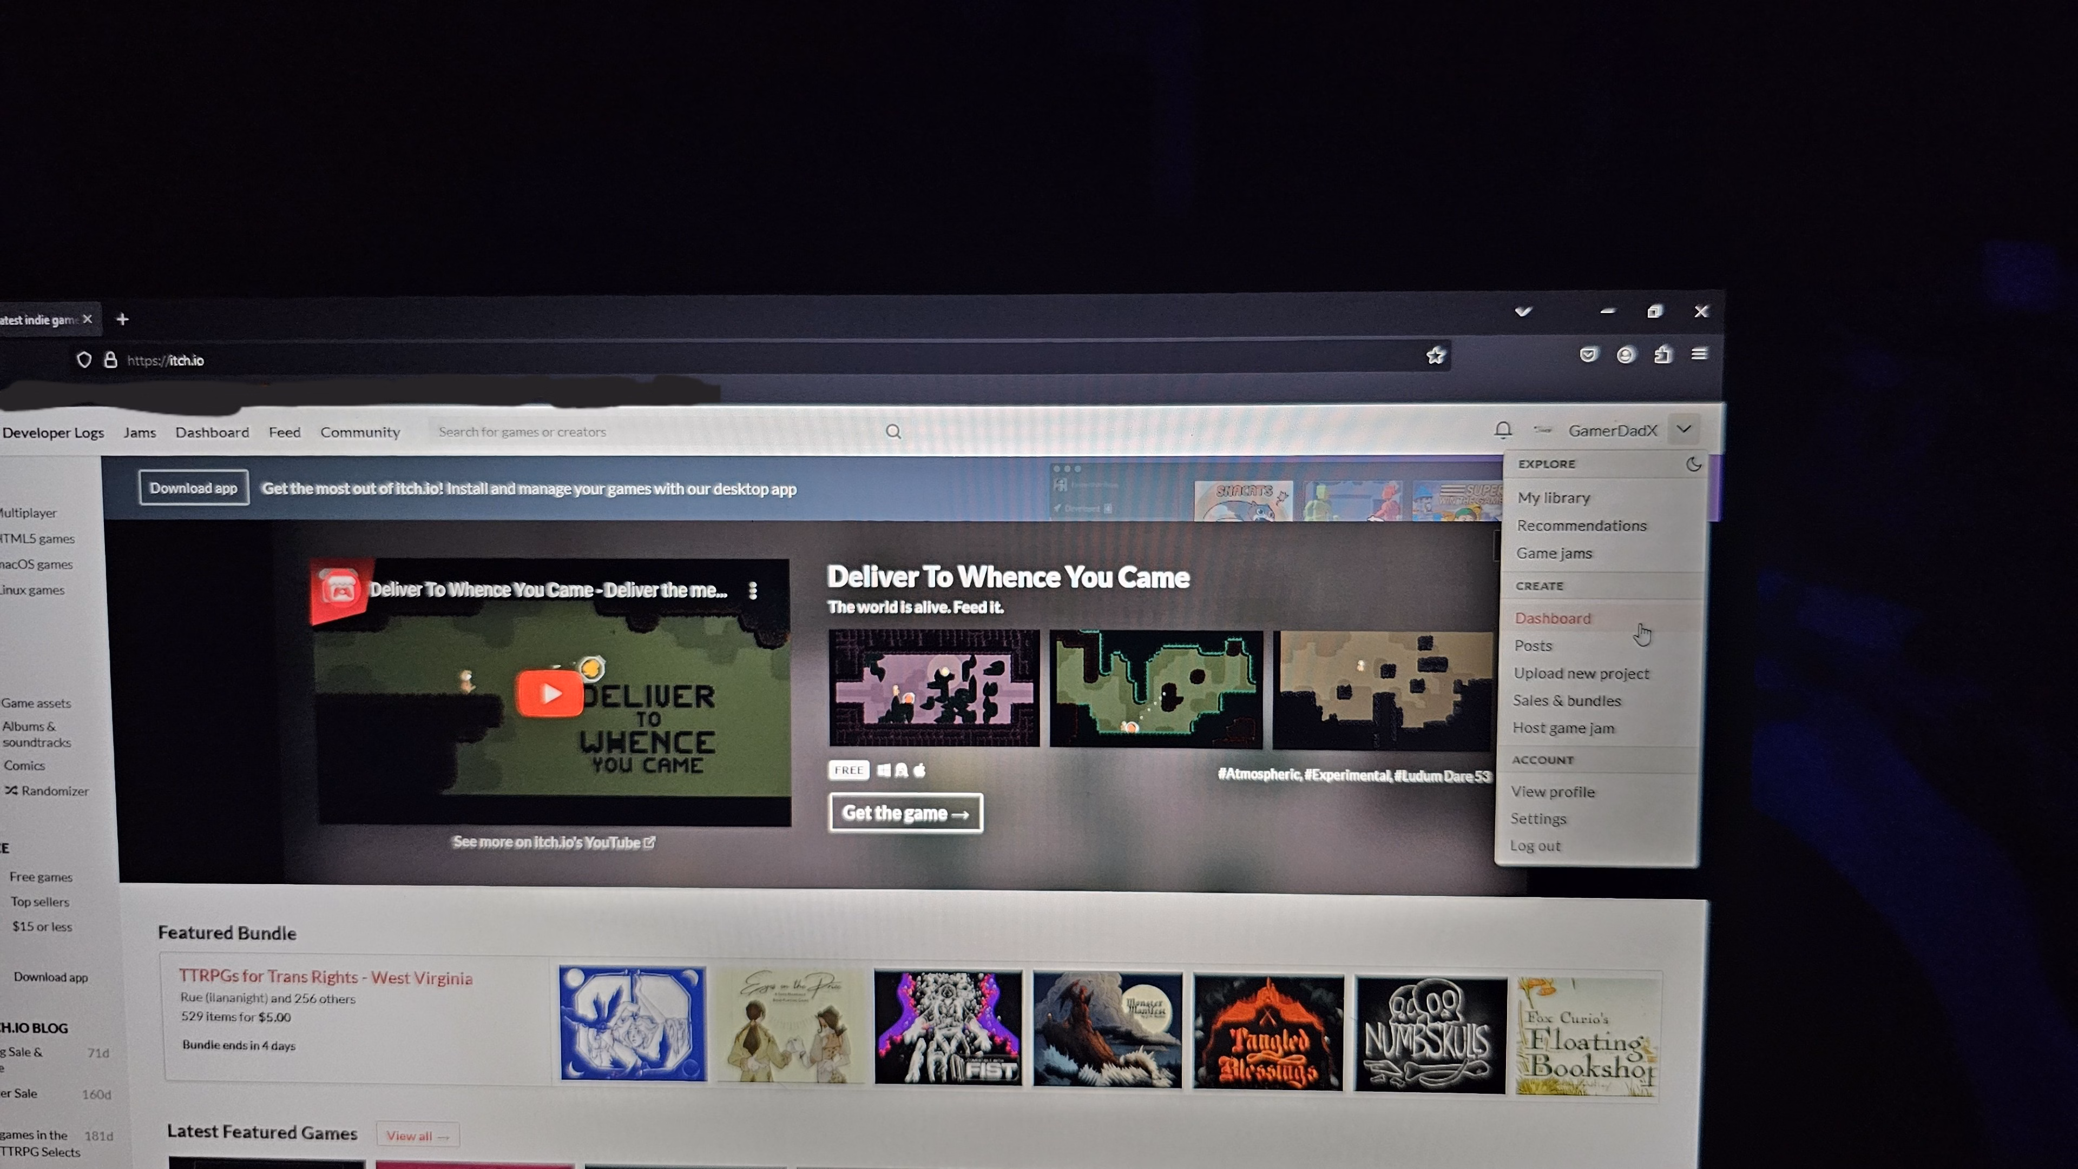Open the blue illustrated bundle thumbnail
The image size is (2078, 1169).
633,1024
